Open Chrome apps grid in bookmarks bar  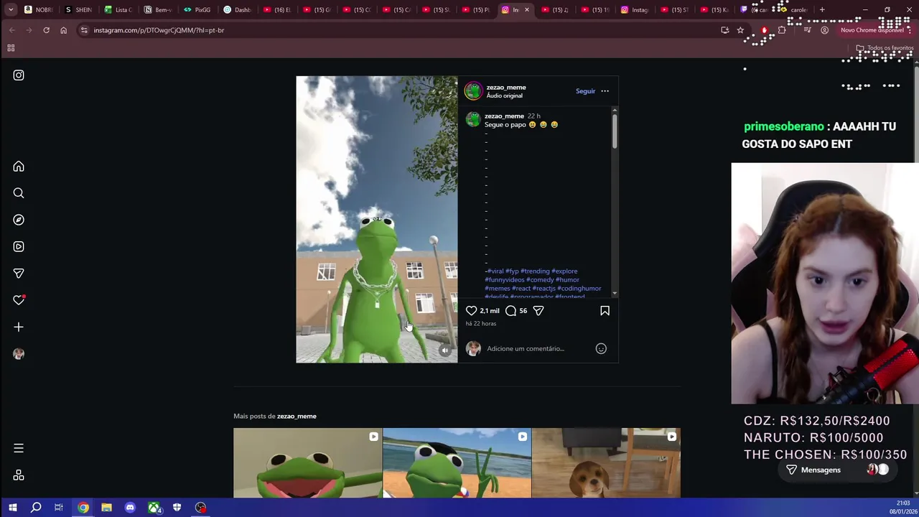coord(11,48)
